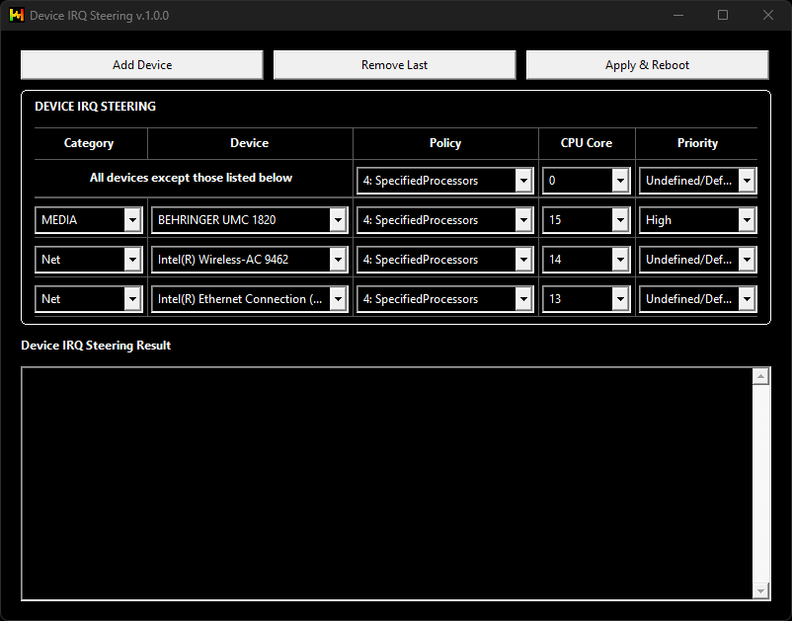Click the Priority column header
The width and height of the screenshot is (792, 621).
click(x=697, y=143)
